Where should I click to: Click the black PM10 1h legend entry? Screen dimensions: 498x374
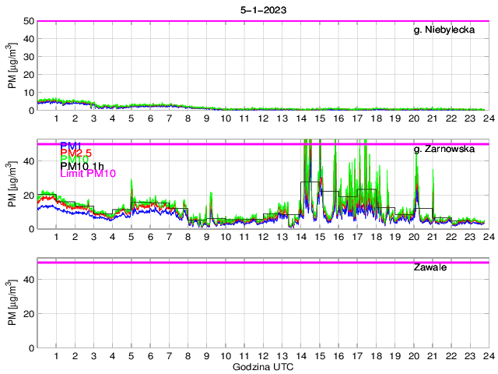[82, 166]
